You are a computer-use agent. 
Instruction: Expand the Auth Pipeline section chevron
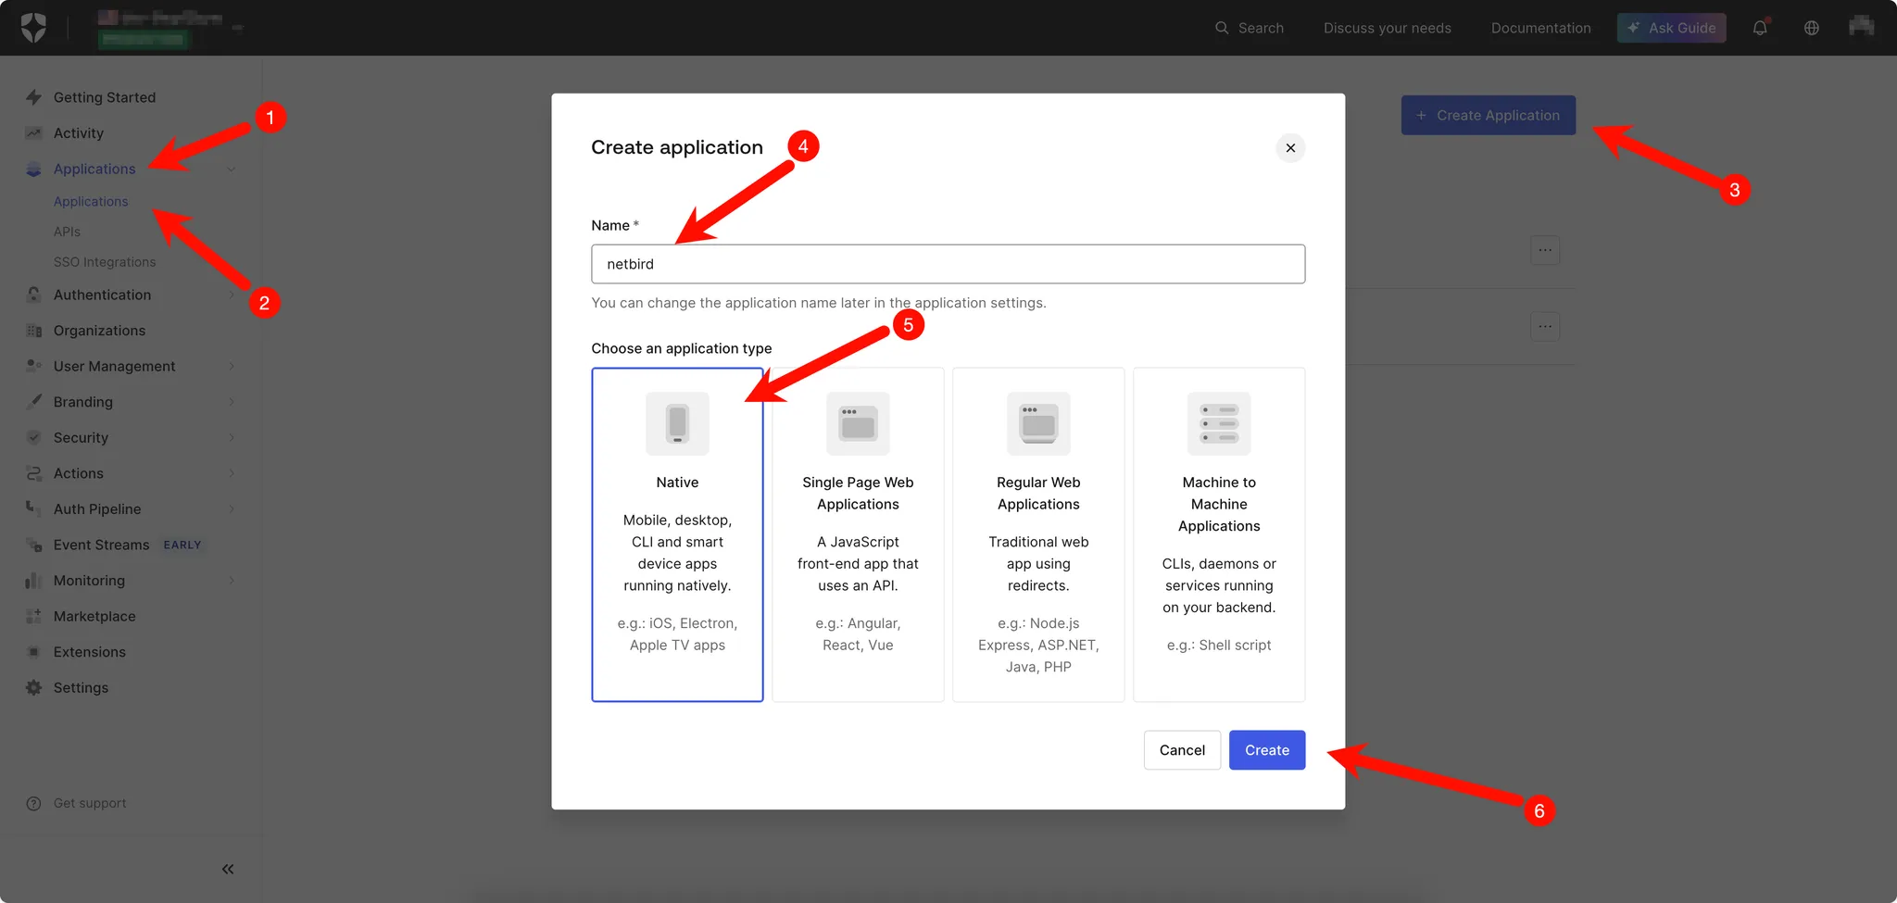(x=232, y=508)
